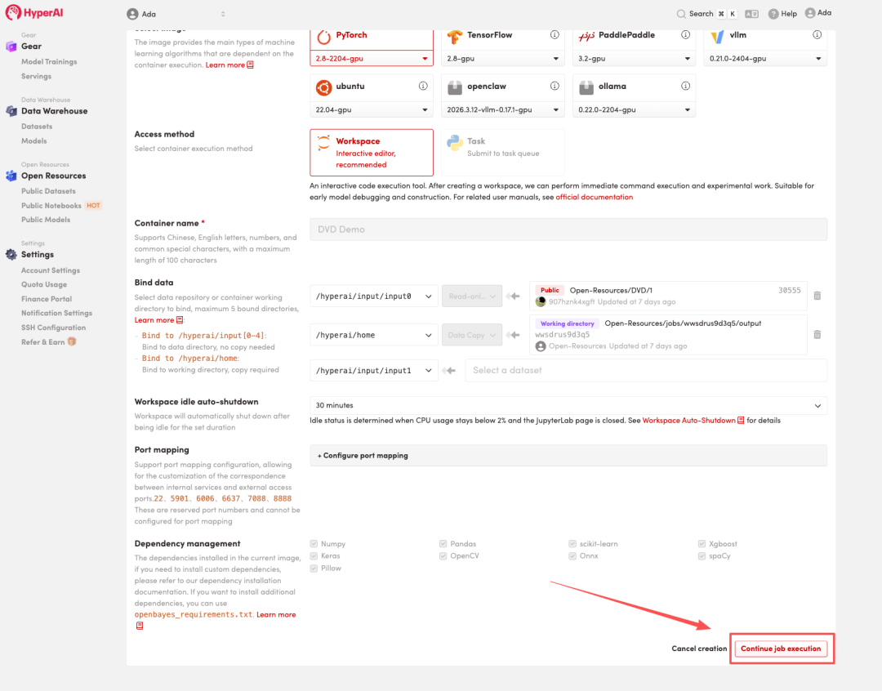Click the Data Warehouse section icon
This screenshot has height=691, width=882.
[11, 111]
